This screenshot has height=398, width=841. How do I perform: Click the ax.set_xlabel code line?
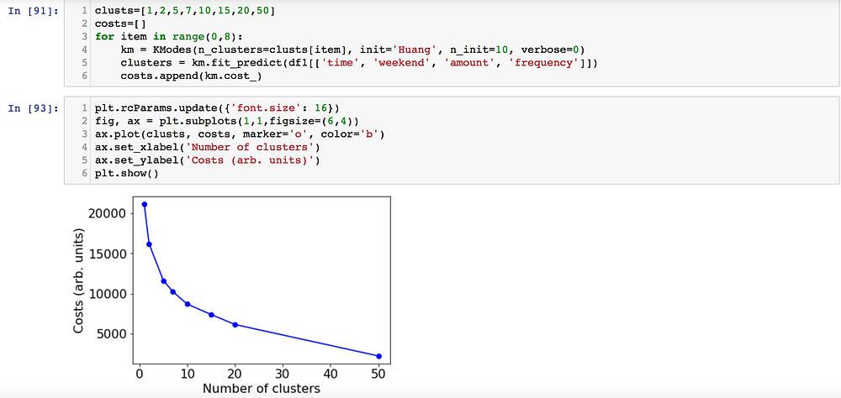pyautogui.click(x=208, y=149)
